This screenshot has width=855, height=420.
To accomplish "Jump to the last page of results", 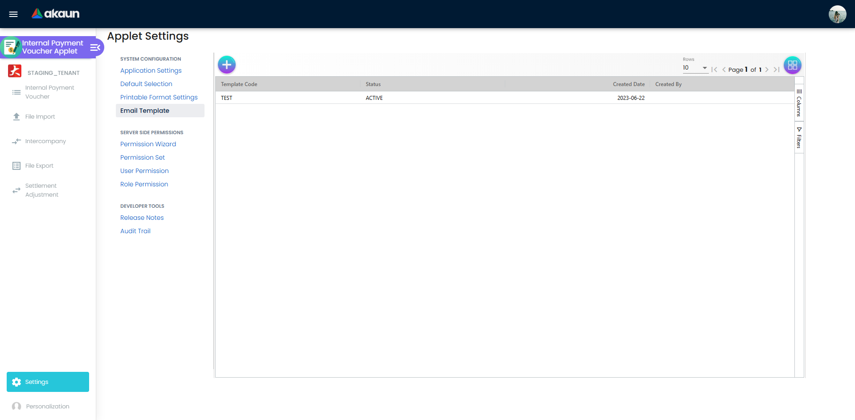I will (x=776, y=70).
